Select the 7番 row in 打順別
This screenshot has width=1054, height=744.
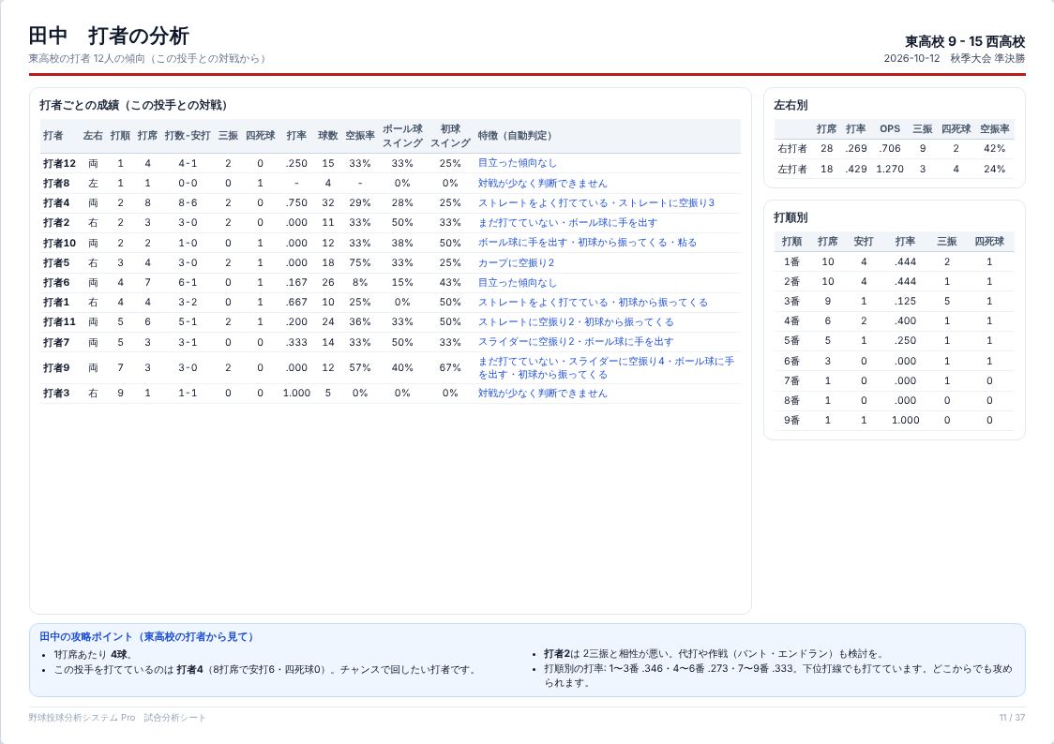coord(894,380)
